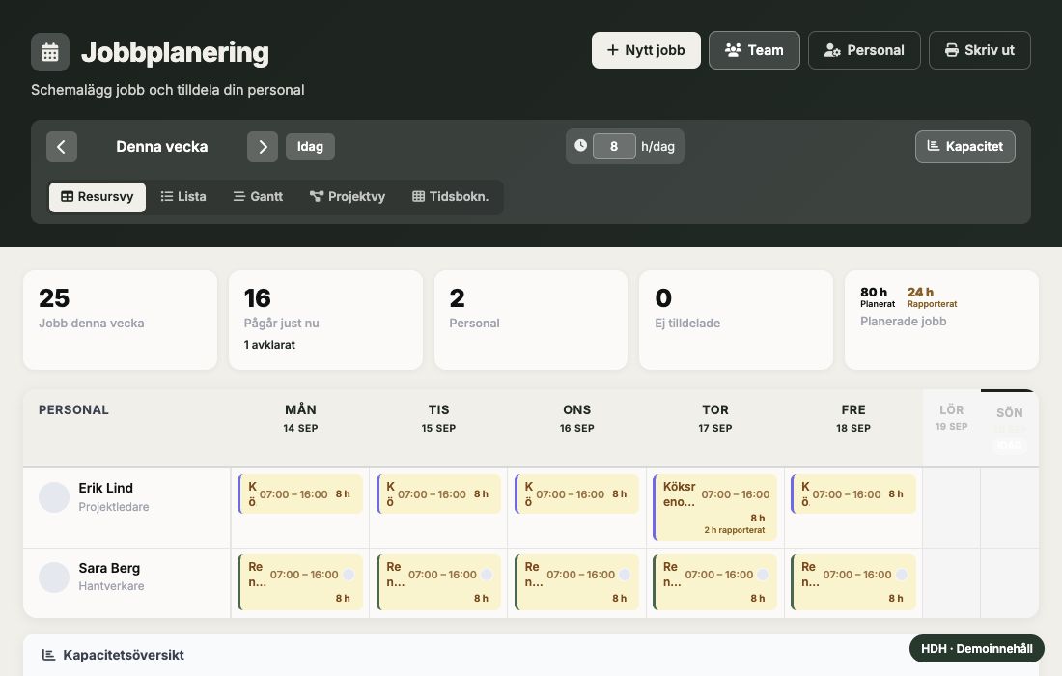1062x676 pixels.
Task: Go to previous week arrow
Action: coord(62,147)
